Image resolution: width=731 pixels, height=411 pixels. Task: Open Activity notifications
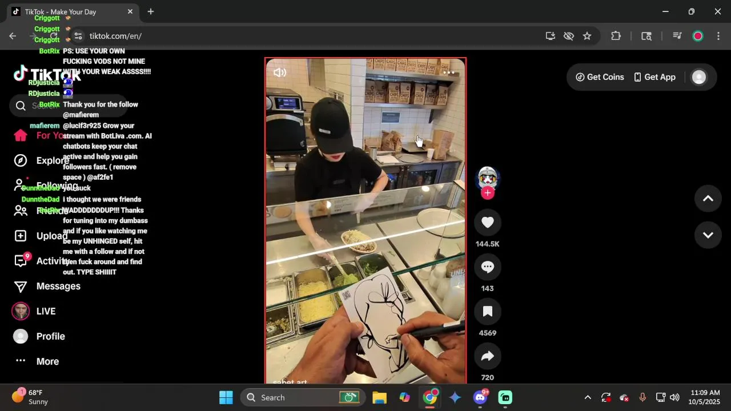click(x=41, y=261)
